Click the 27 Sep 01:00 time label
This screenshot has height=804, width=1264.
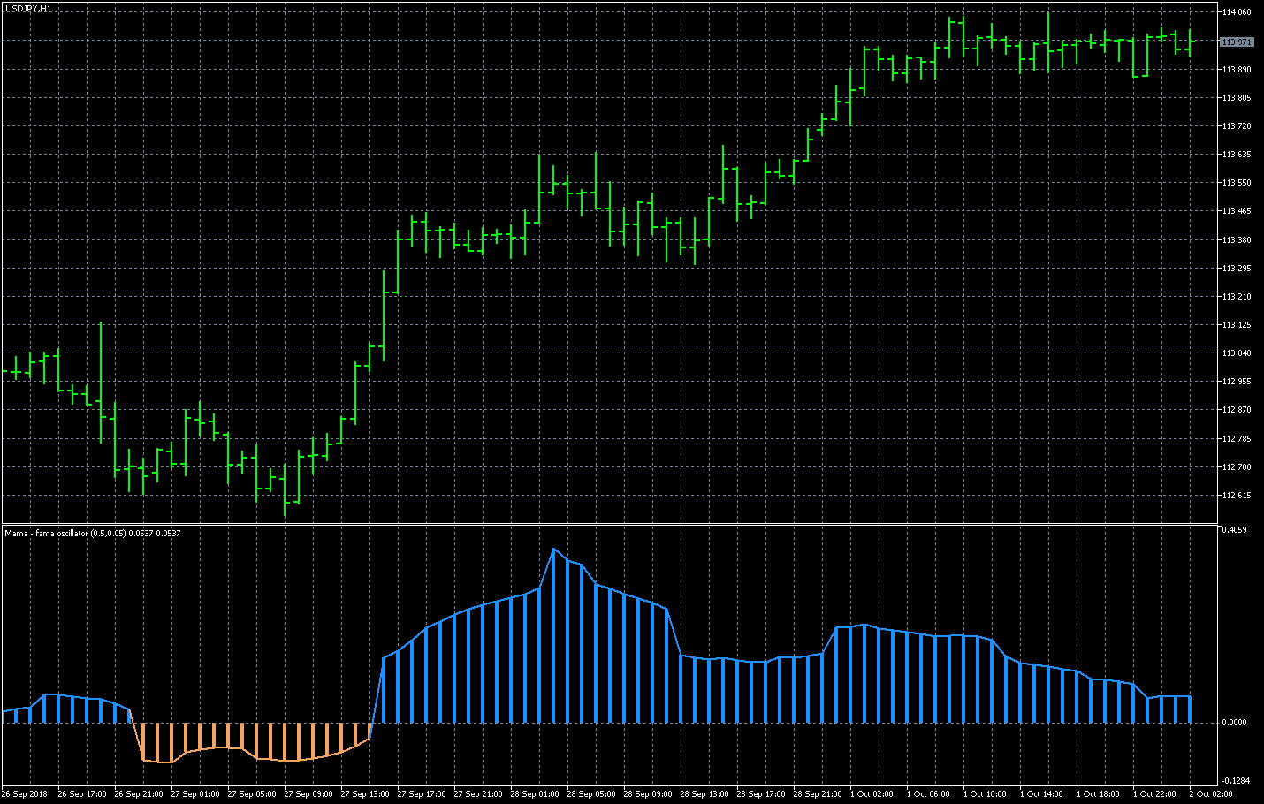click(195, 794)
